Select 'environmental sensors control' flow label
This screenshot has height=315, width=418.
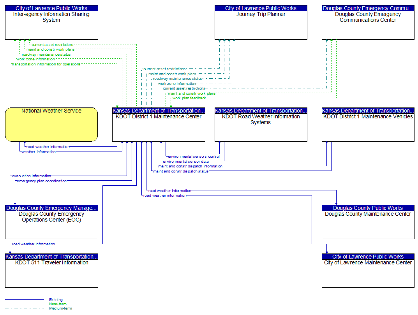[x=194, y=157]
